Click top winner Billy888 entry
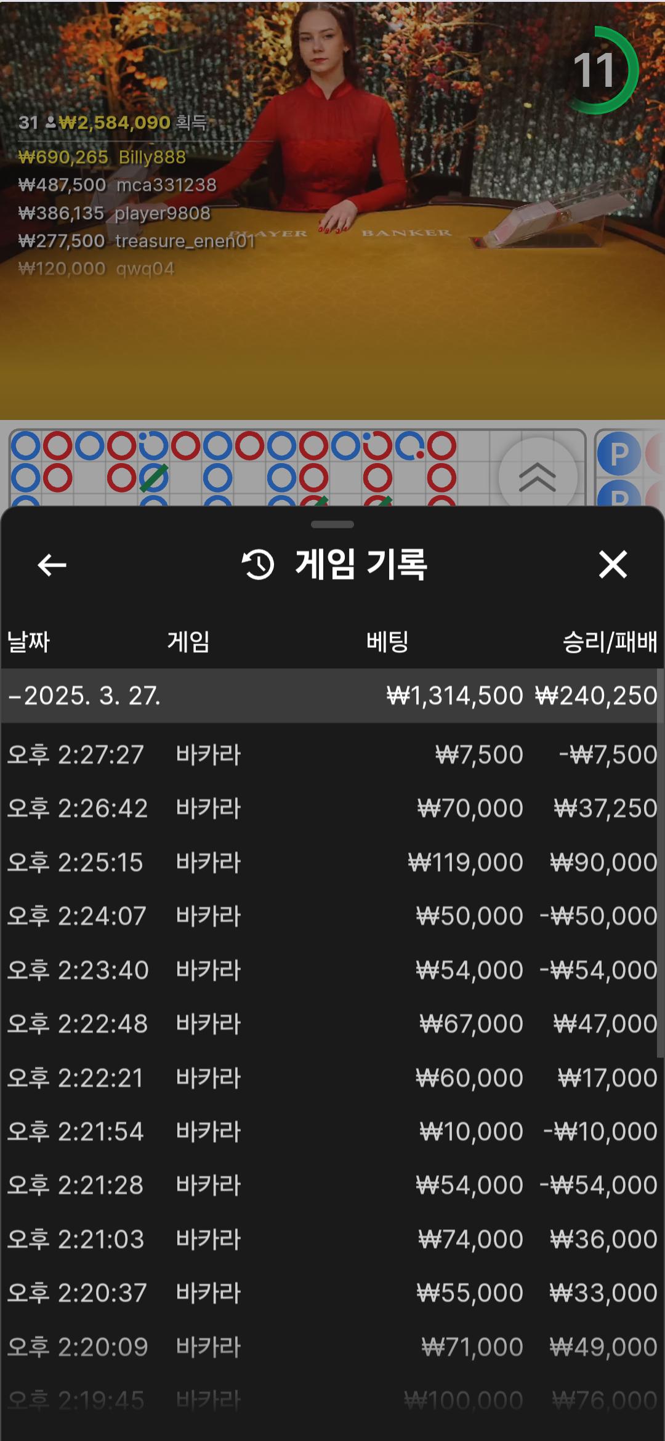Viewport: 665px width, 1441px height. pyautogui.click(x=102, y=157)
